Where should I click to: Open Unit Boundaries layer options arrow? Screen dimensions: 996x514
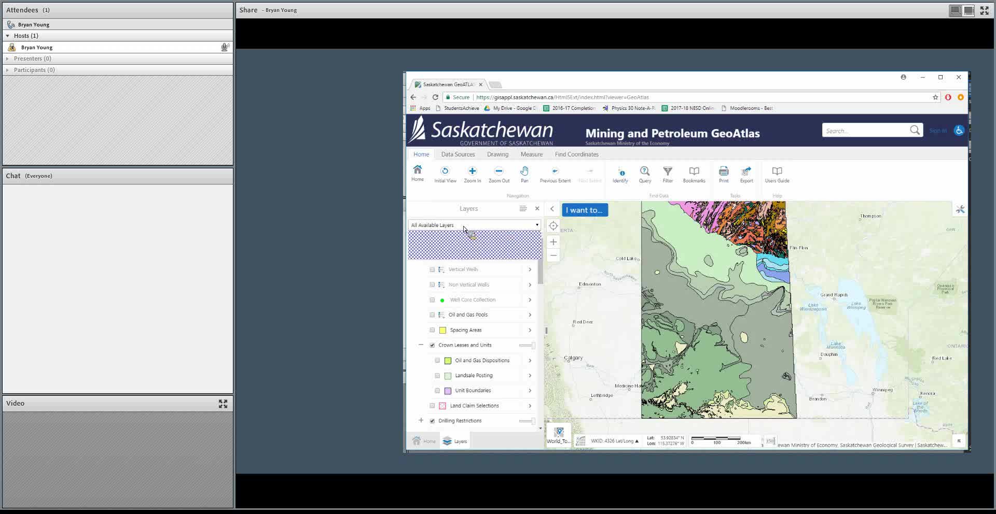[x=530, y=391]
